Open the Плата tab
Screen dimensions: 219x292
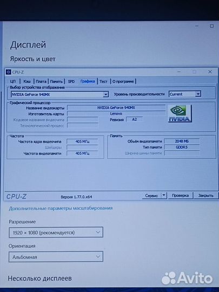click(41, 81)
